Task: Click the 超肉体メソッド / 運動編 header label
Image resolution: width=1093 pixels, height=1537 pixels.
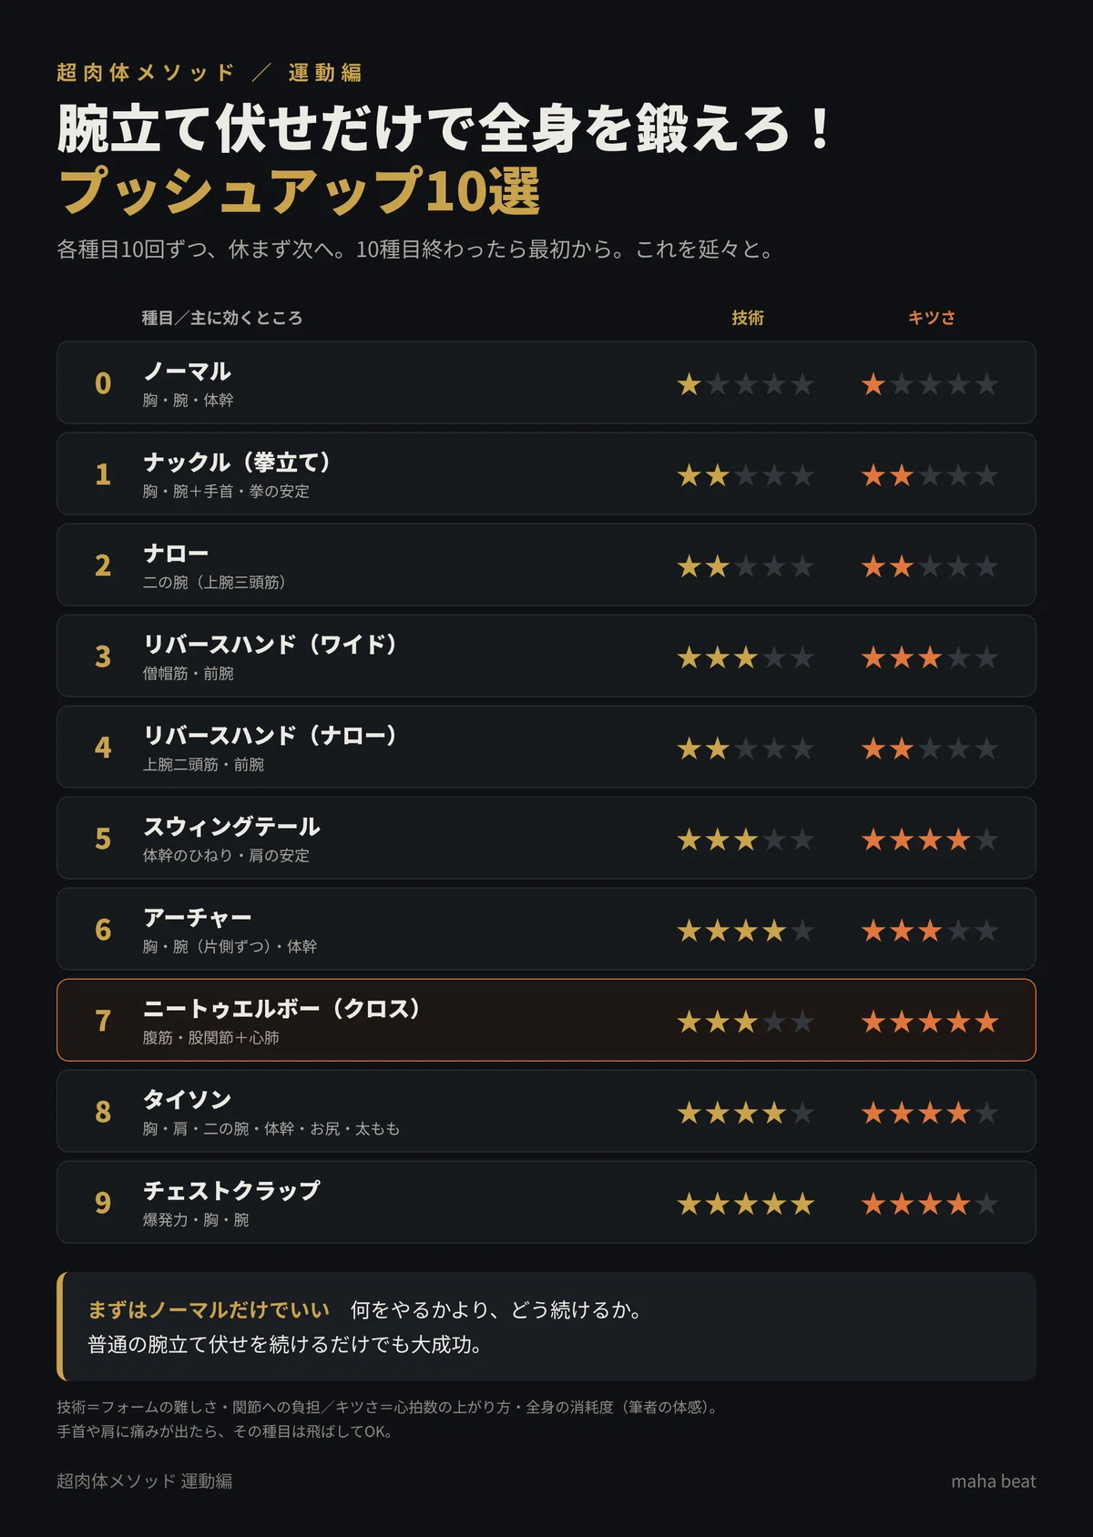Action: (x=209, y=73)
